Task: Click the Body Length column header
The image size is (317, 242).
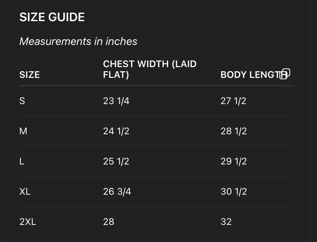Action: coord(249,75)
